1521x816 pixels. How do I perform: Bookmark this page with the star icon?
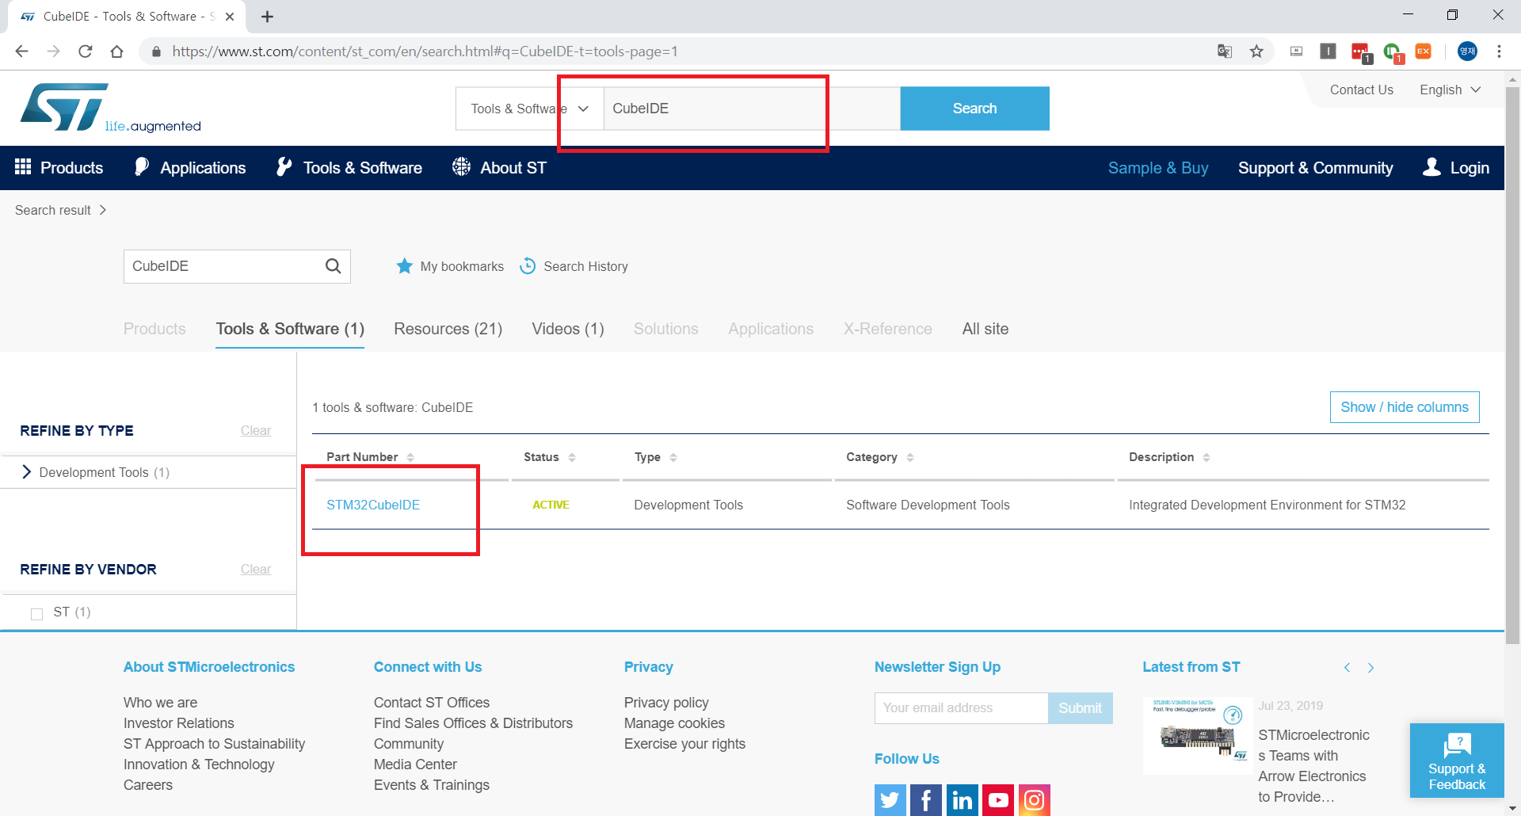point(1256,51)
